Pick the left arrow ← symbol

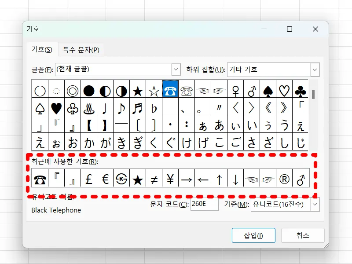pyautogui.click(x=203, y=178)
